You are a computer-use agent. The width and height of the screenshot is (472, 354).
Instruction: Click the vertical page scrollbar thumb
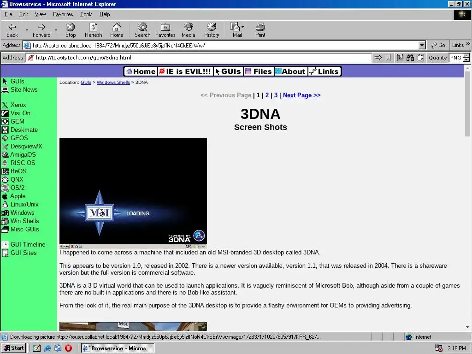click(467, 104)
